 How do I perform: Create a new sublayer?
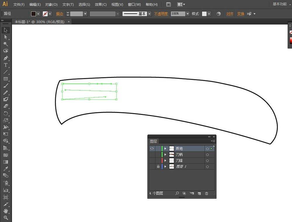pos(192,193)
